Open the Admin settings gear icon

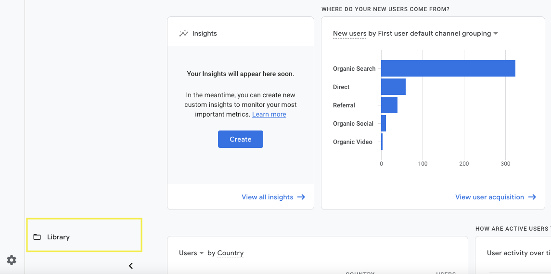pyautogui.click(x=12, y=260)
